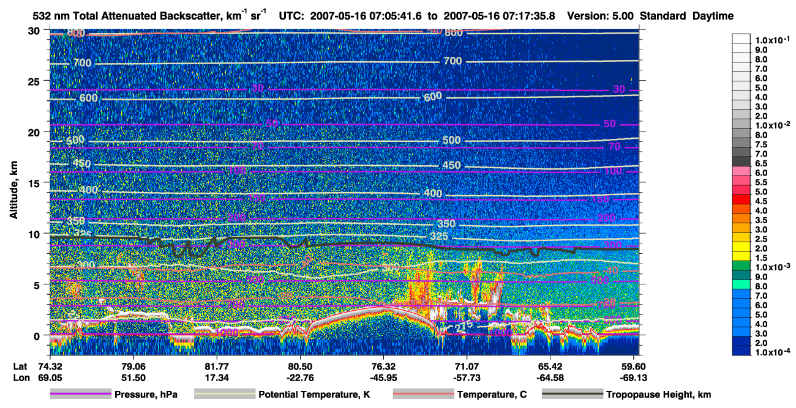Click the 'Tropopause Height, km' legend text

coord(658,395)
